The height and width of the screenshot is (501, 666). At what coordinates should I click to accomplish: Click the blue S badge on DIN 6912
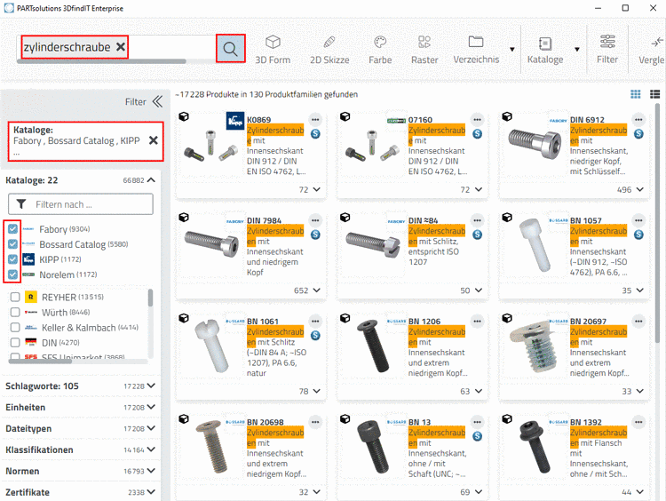pyautogui.click(x=638, y=134)
